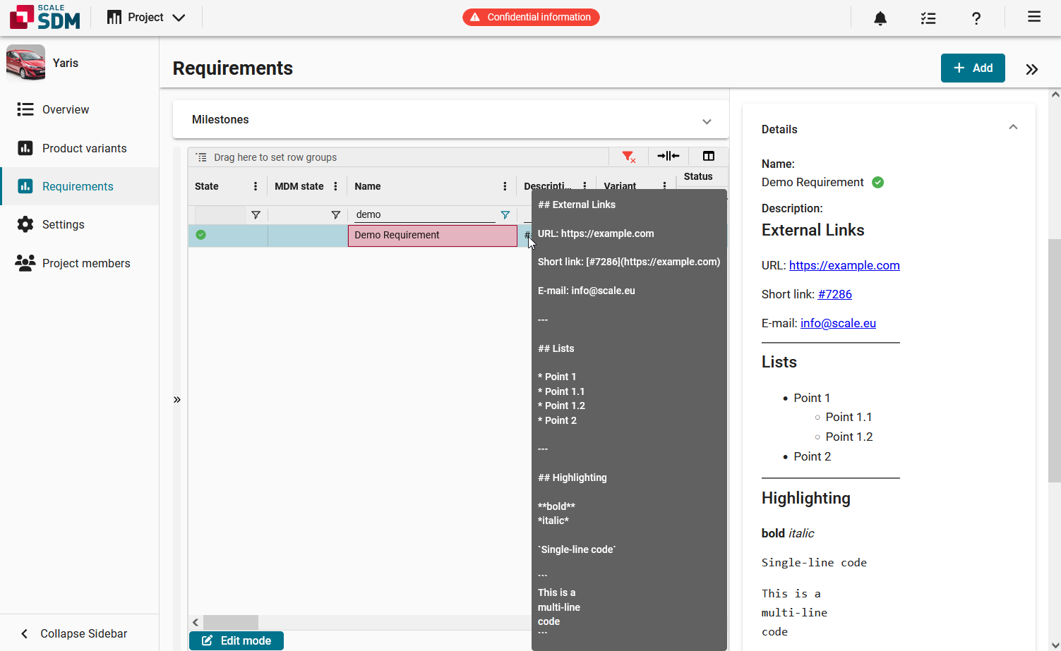The height and width of the screenshot is (651, 1061).
Task: Click the row grouping drop zone
Action: [399, 157]
